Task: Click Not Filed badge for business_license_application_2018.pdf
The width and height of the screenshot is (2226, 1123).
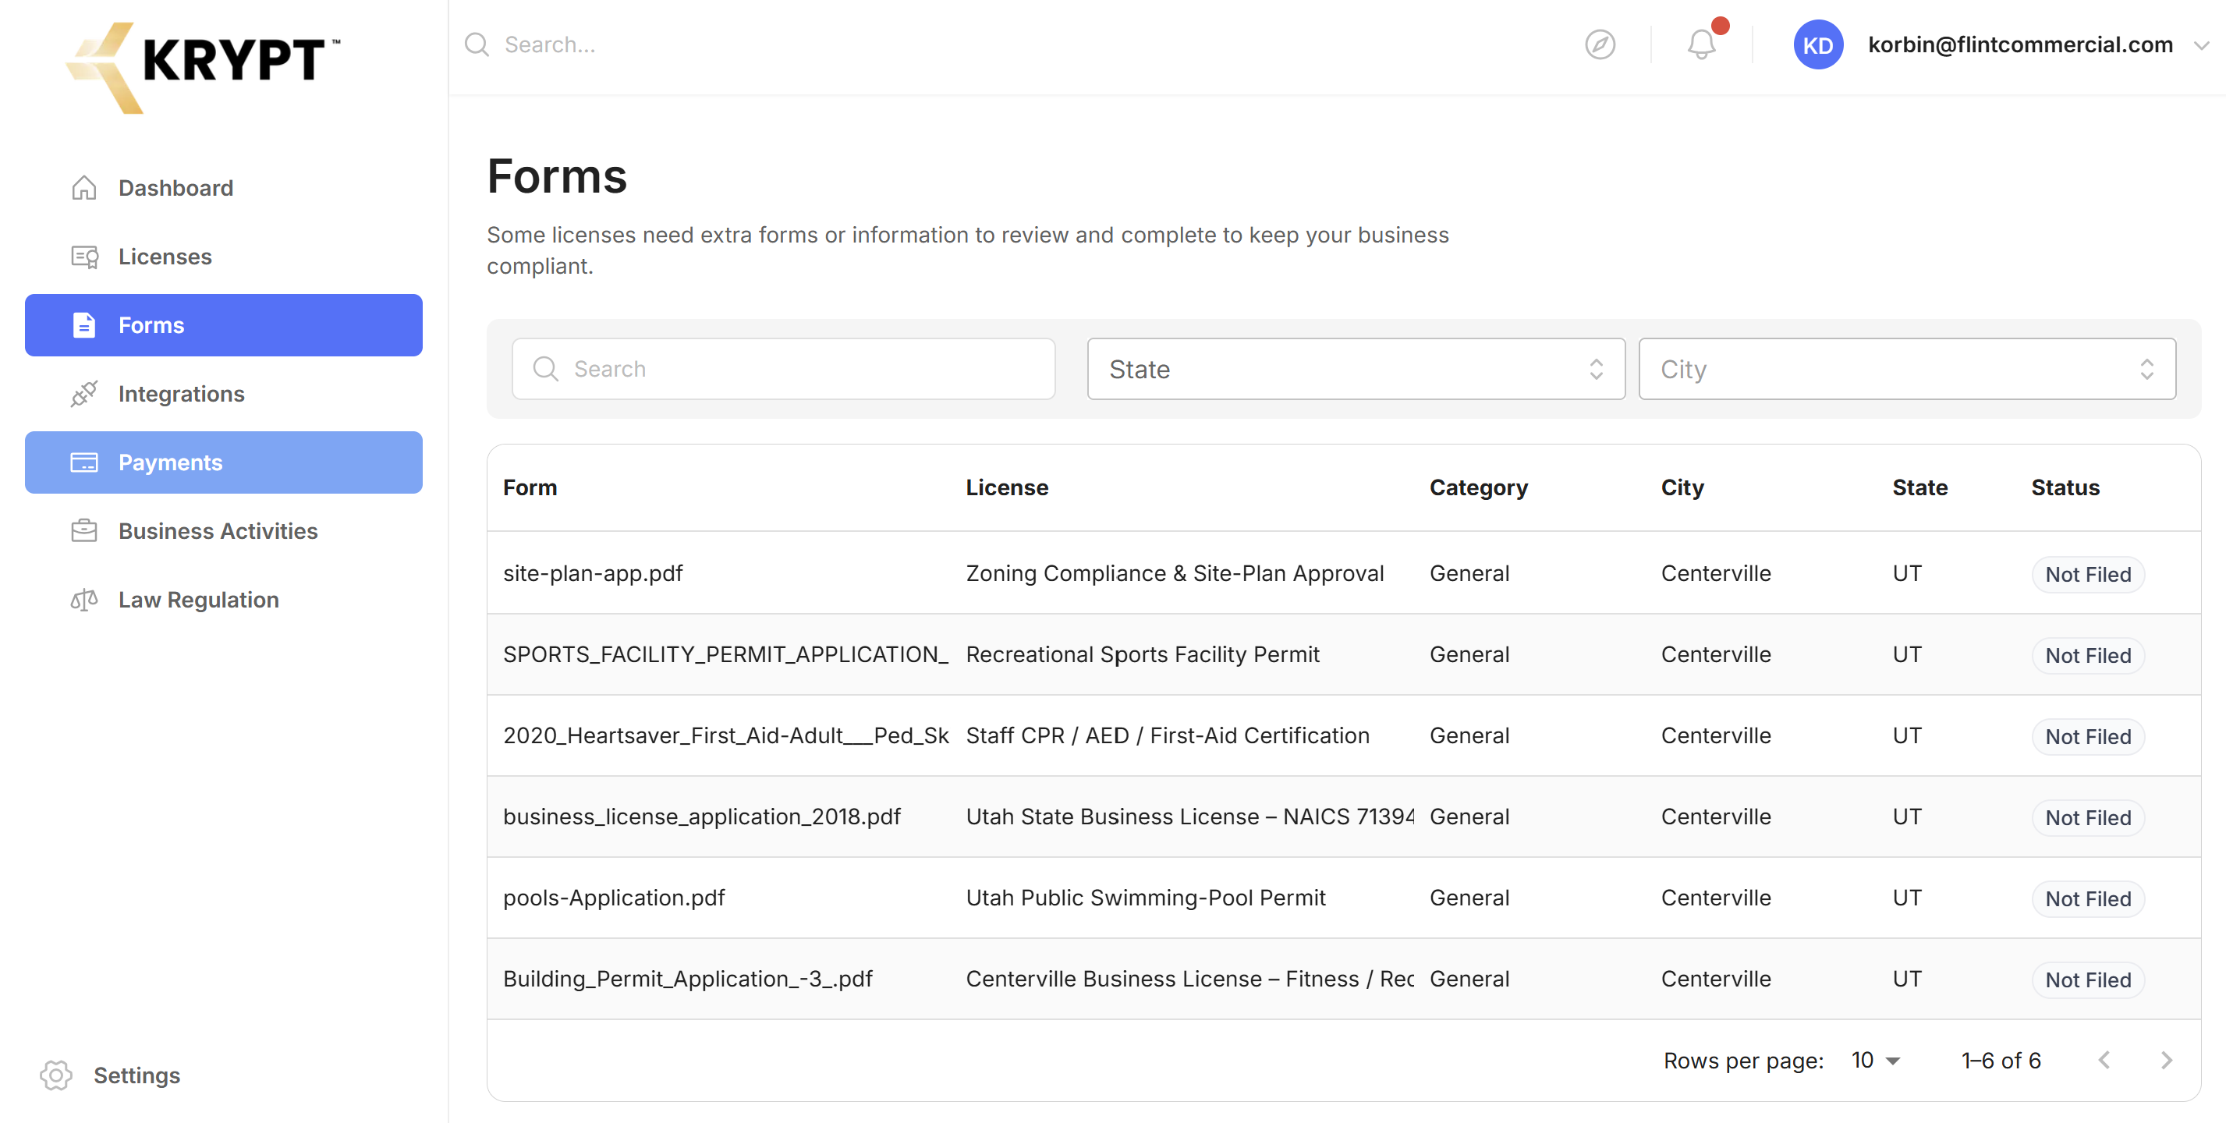Action: 2088,818
